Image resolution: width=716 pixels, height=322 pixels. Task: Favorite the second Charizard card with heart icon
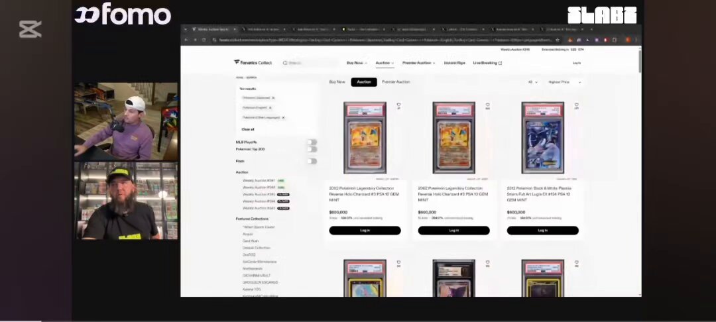(x=488, y=105)
